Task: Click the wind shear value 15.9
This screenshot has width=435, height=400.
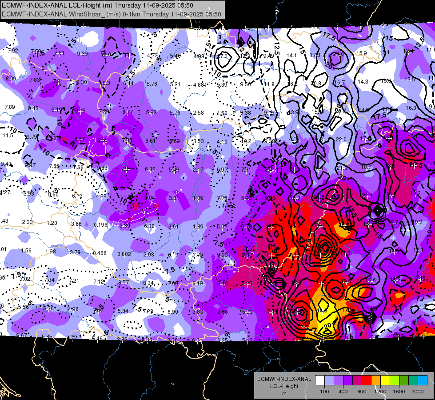Action: (362, 53)
